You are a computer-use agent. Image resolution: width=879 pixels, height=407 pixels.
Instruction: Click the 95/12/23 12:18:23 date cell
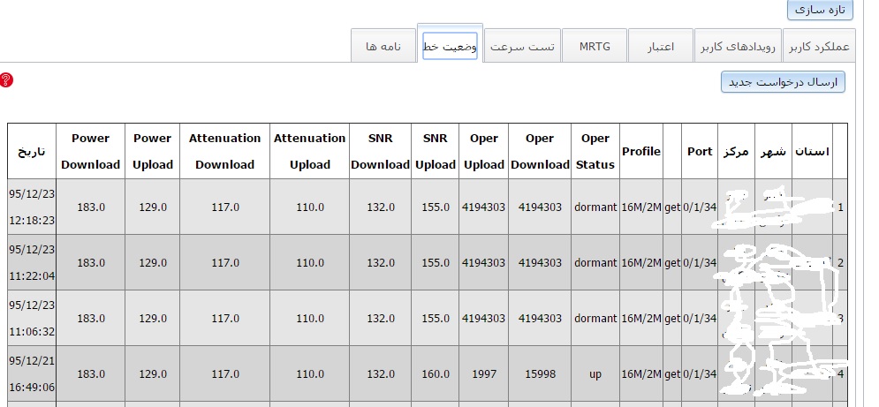click(32, 207)
